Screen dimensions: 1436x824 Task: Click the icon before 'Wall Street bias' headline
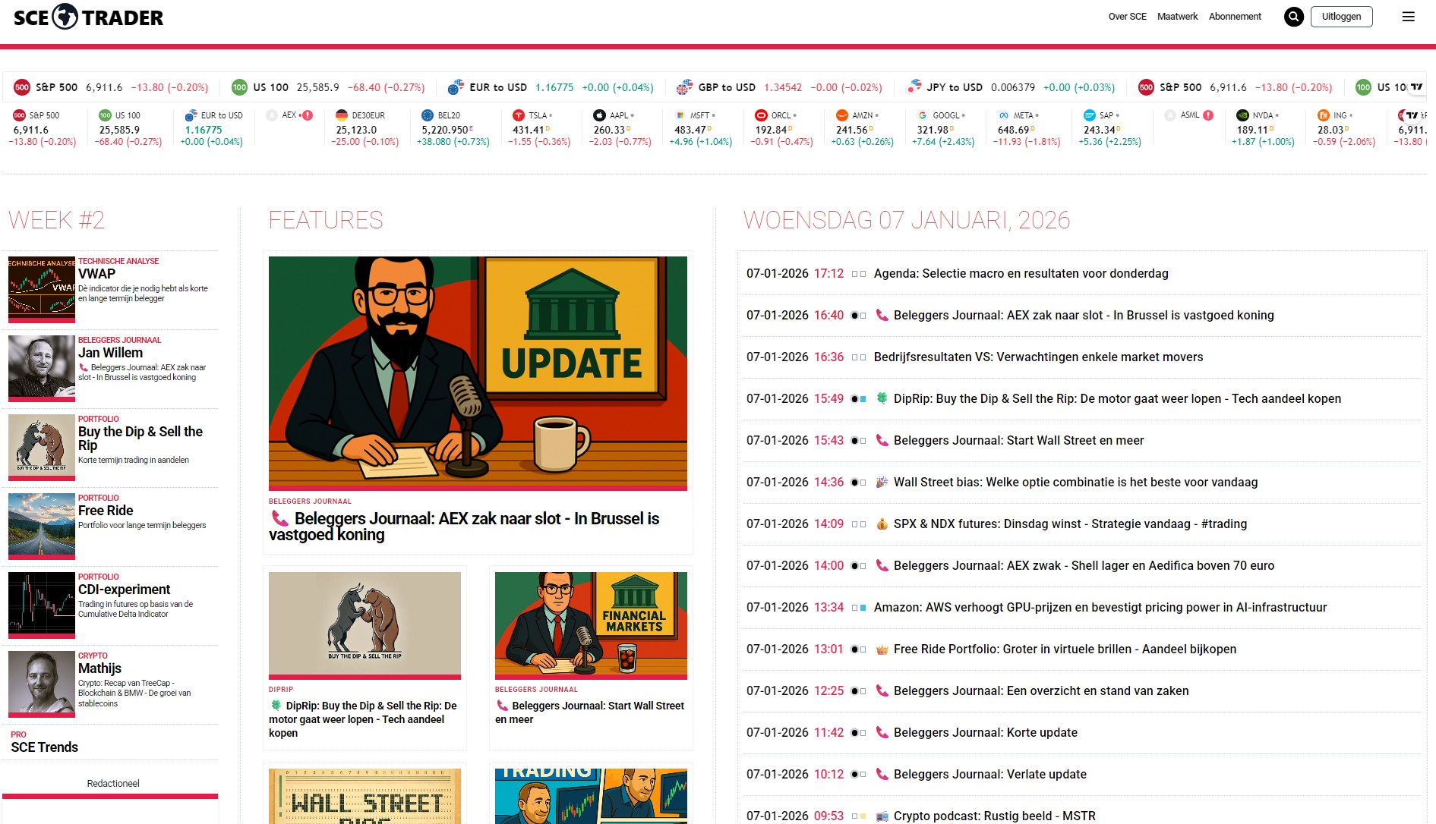tap(882, 482)
